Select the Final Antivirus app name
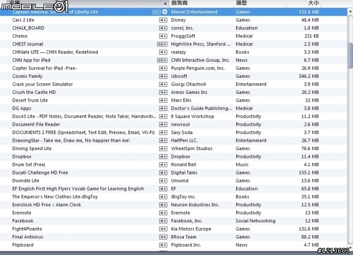 (x=28, y=237)
